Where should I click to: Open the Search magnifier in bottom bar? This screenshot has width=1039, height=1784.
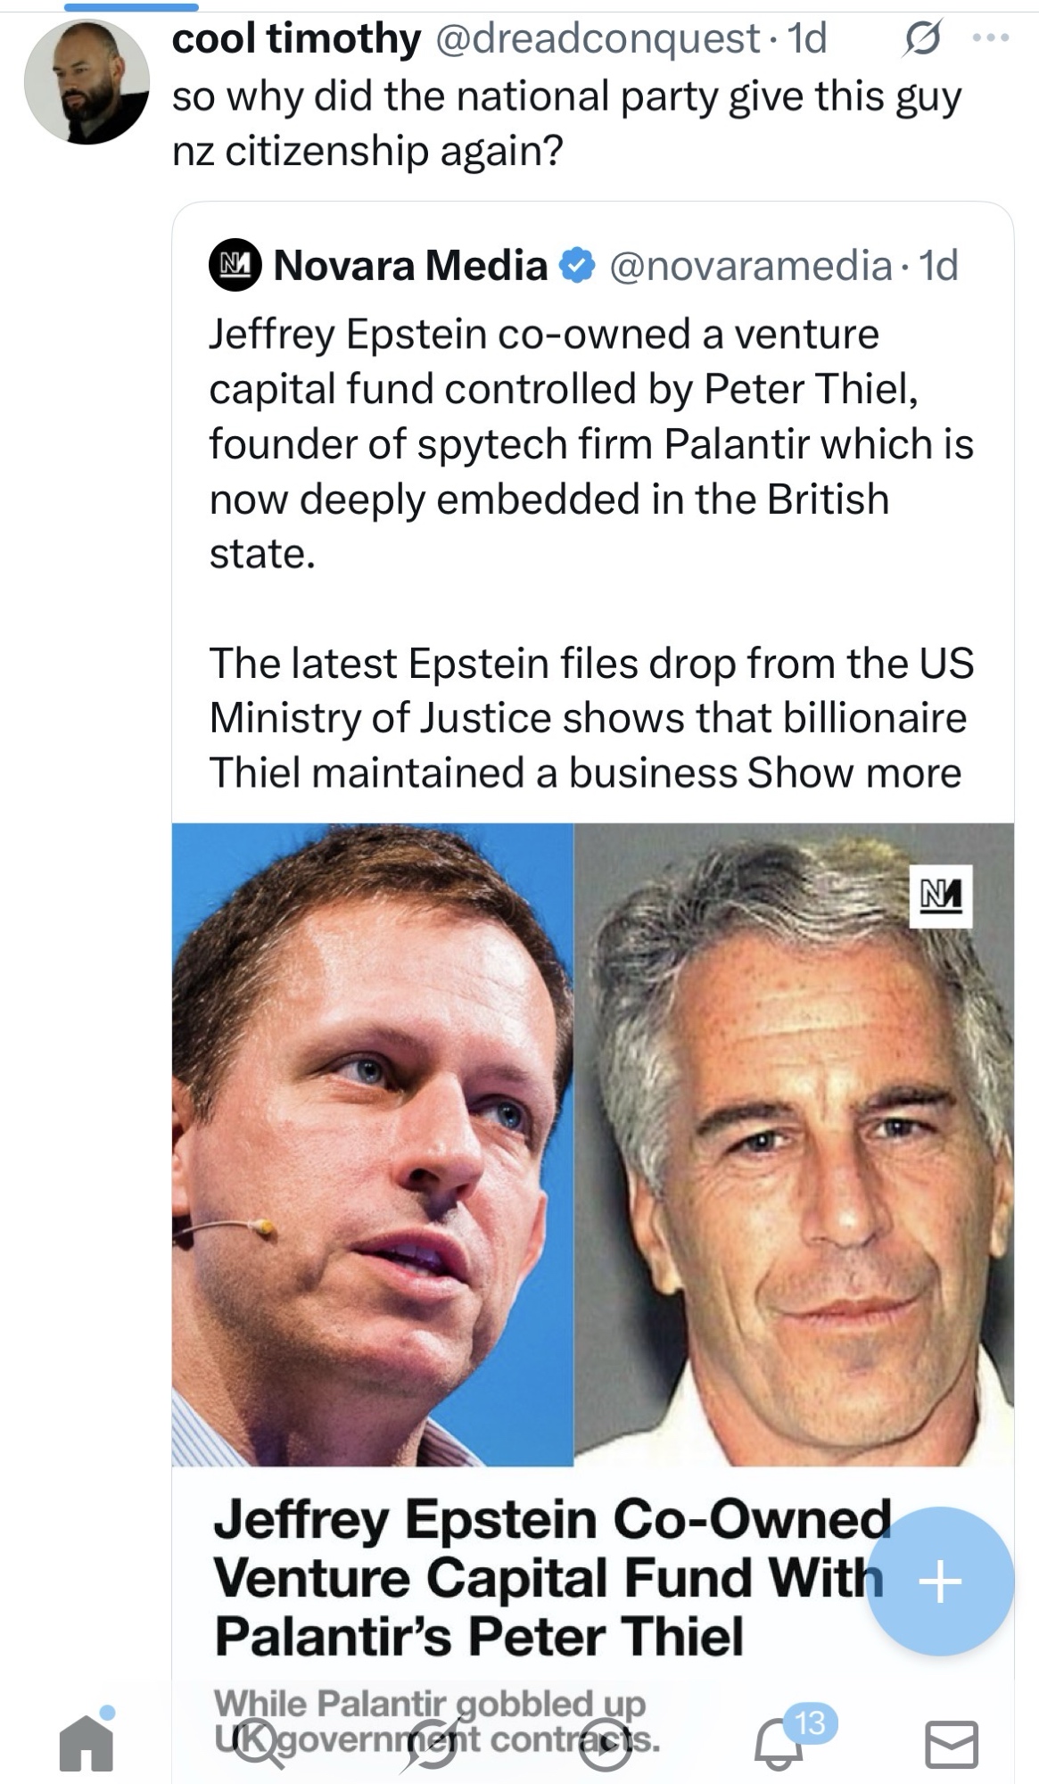[258, 1742]
